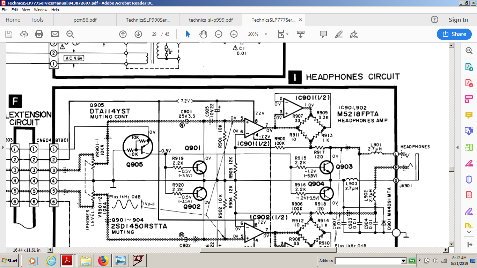Close the TechnicsSLP777Ser... tab
This screenshot has width=477, height=268.
coord(300,20)
